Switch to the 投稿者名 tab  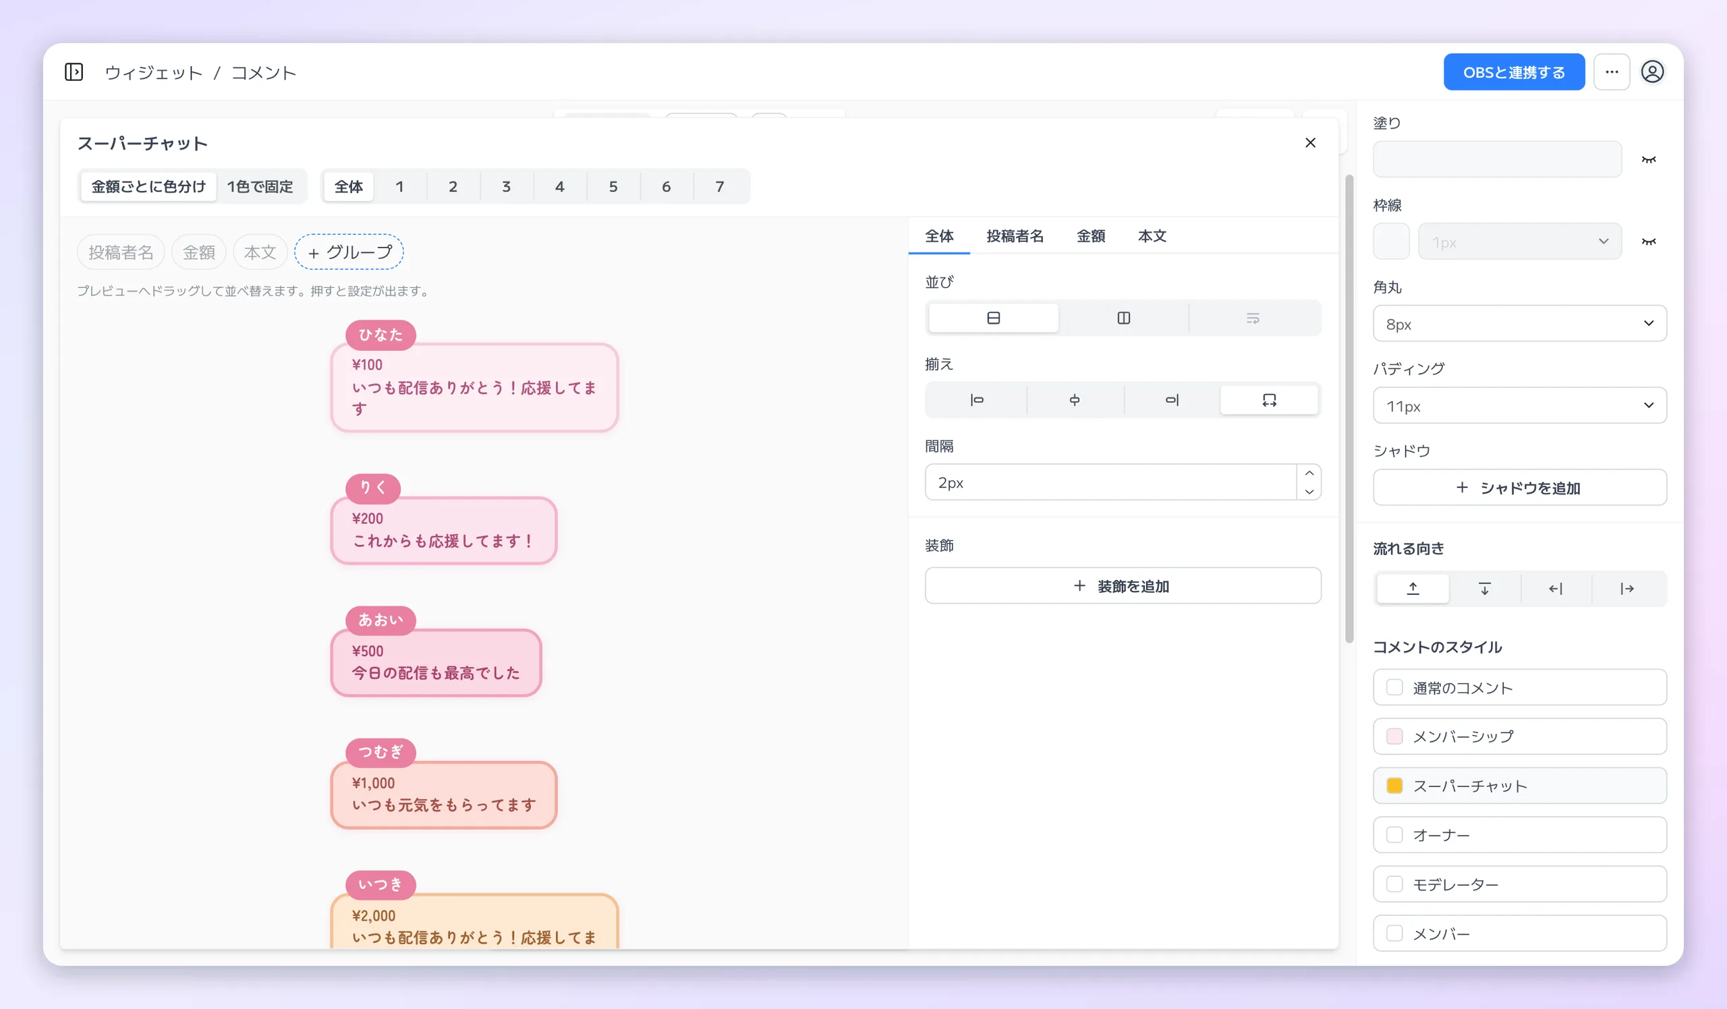point(1015,235)
